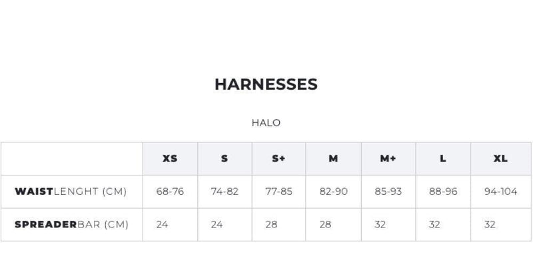The image size is (533, 266).
Task: Click the 88-96 waist length cell
Action: (443, 192)
